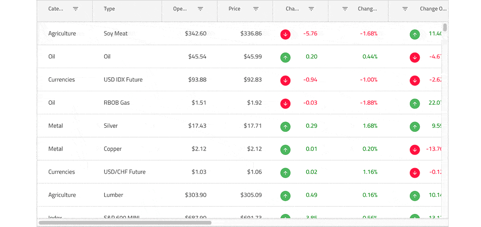
Task: Select the USD IDX Future cell
Action: click(x=123, y=80)
